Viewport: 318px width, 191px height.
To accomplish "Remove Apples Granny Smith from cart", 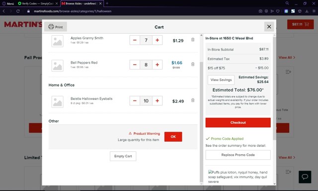I will 193,40.
